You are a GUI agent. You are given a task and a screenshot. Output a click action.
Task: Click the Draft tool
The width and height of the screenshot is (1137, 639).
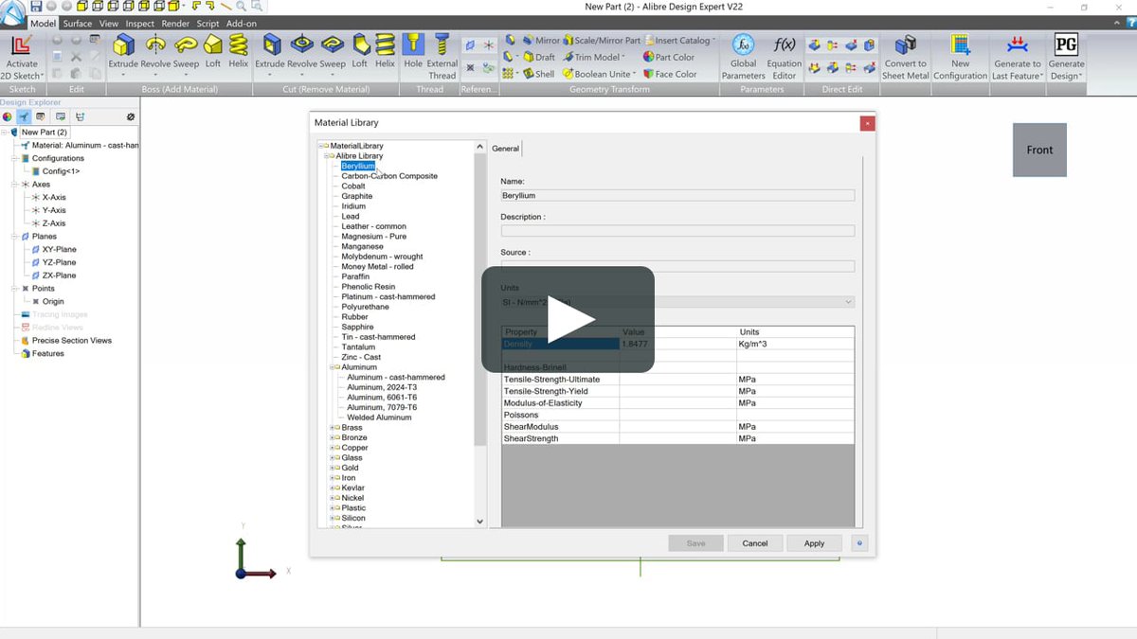pyautogui.click(x=538, y=57)
